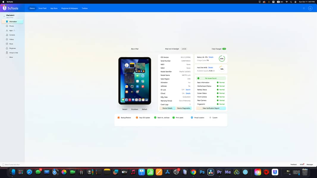
Task: Select Information in the device sidebar
Action: (x=12, y=22)
